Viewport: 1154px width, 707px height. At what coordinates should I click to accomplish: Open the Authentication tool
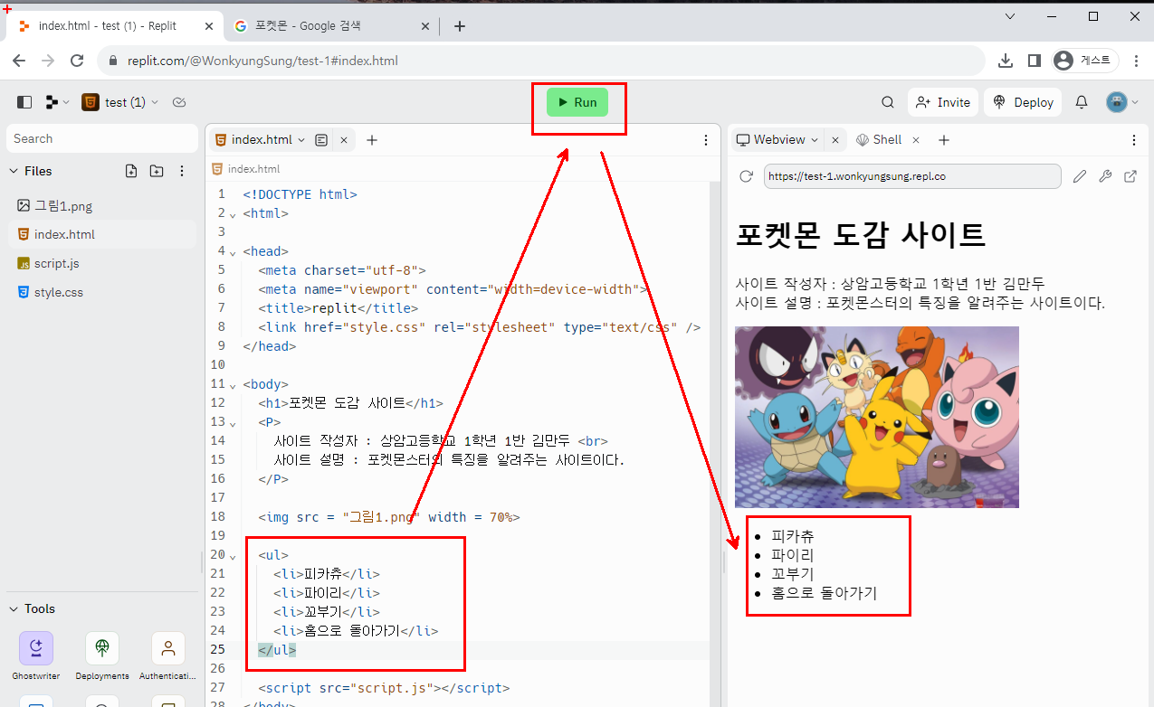coord(168,655)
